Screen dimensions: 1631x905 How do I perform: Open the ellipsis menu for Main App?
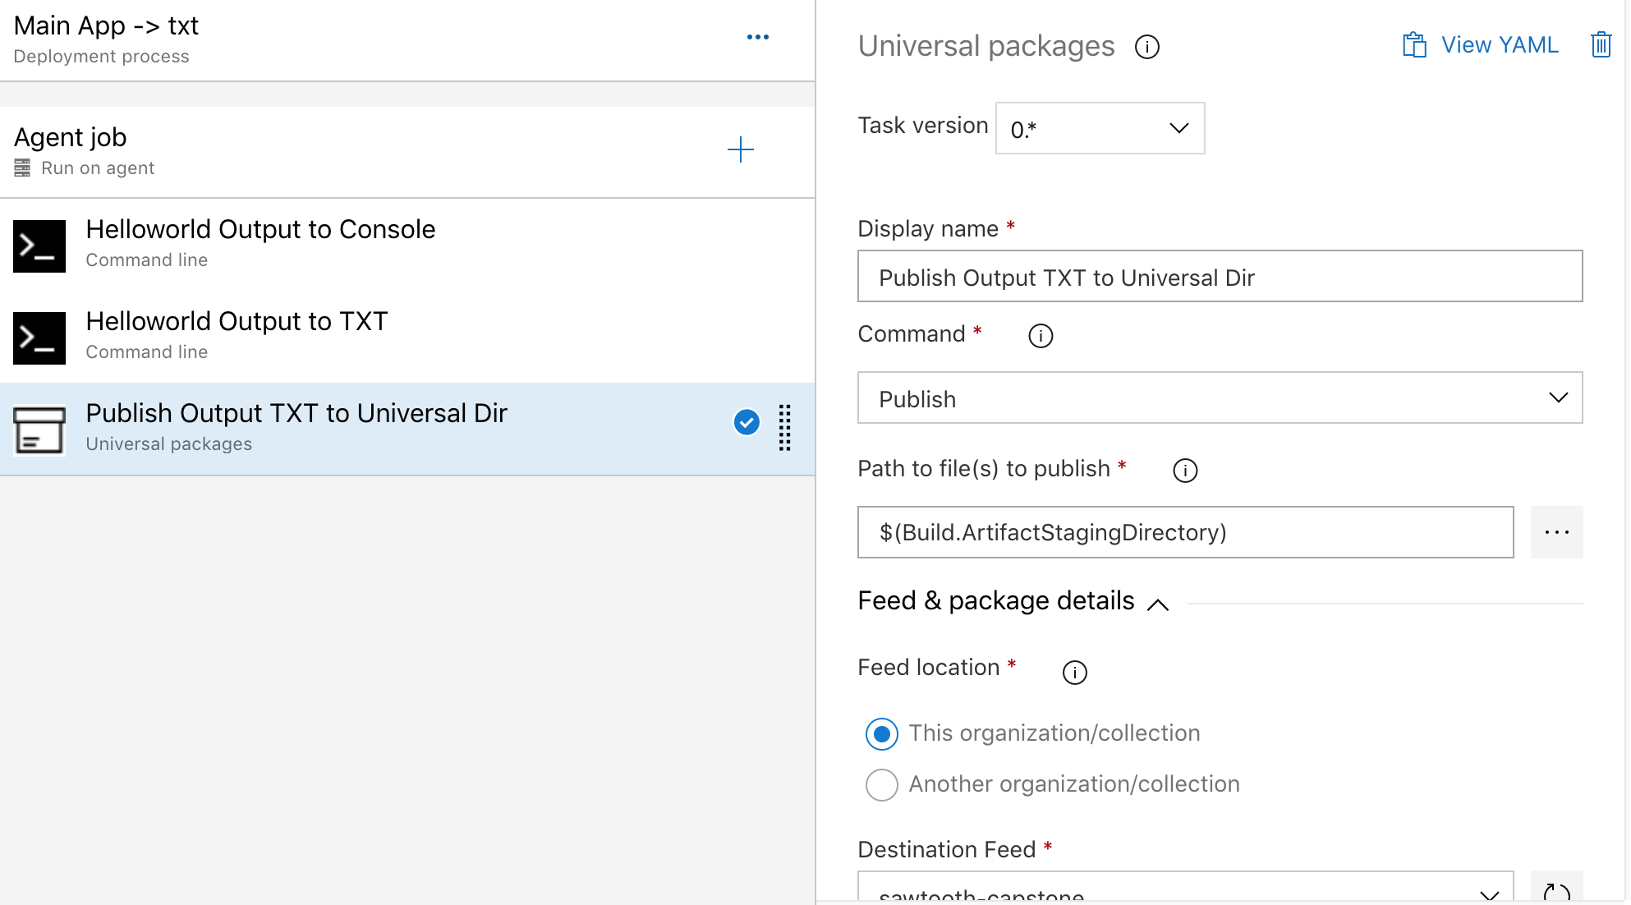point(757,37)
